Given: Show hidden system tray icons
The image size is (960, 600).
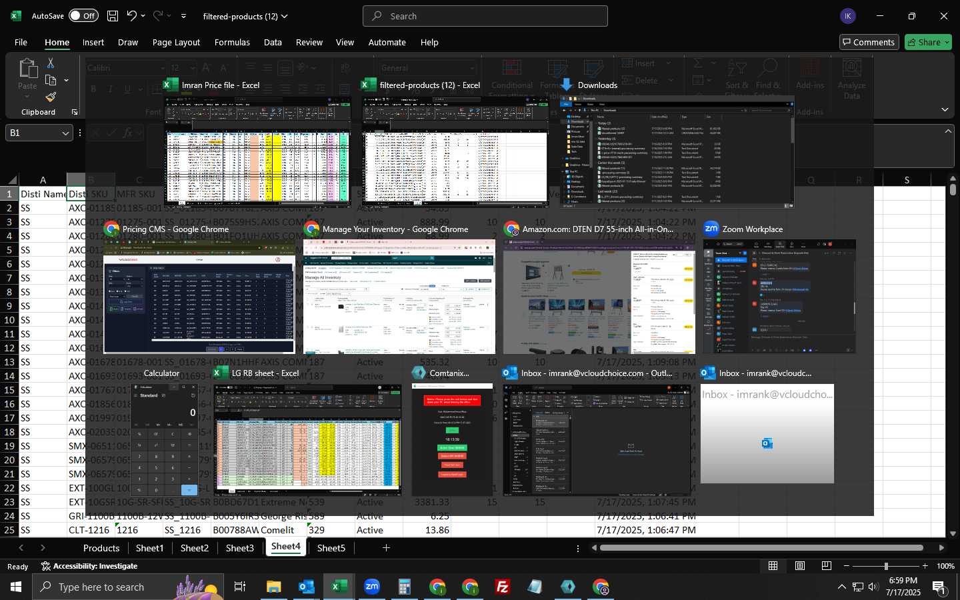Looking at the screenshot, I should [841, 587].
